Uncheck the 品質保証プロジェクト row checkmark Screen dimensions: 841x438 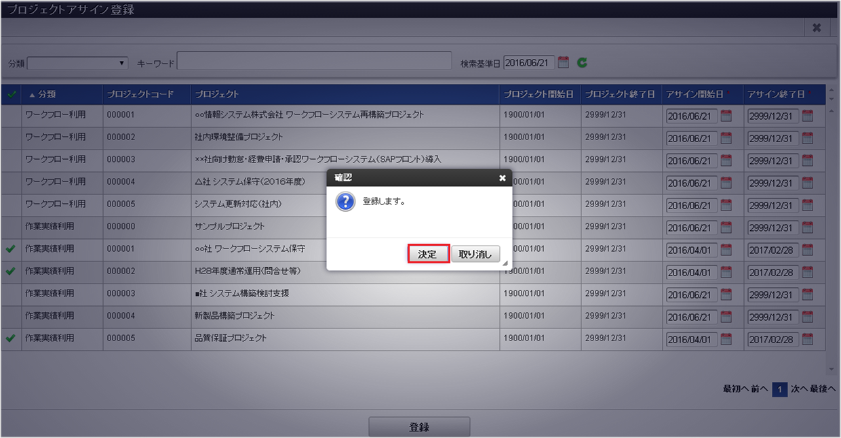coord(10,338)
